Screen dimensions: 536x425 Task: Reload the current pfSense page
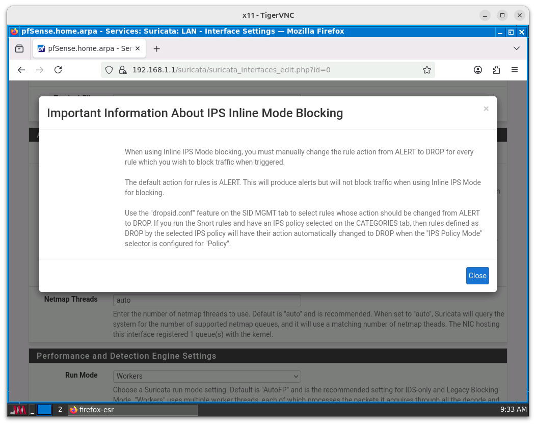pyautogui.click(x=58, y=70)
